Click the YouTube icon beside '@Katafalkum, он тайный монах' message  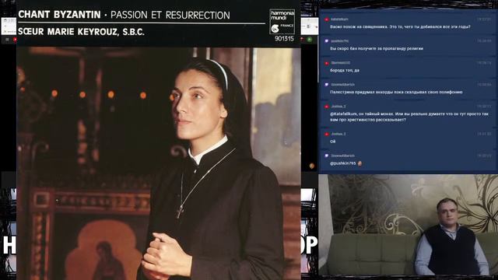pos(327,107)
